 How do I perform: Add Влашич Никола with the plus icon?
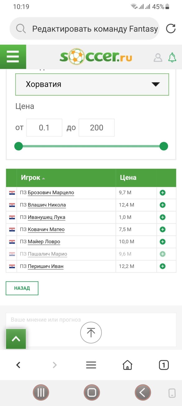(x=162, y=205)
